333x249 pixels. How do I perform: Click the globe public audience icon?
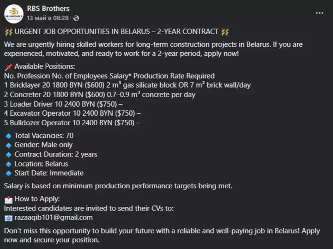click(76, 18)
